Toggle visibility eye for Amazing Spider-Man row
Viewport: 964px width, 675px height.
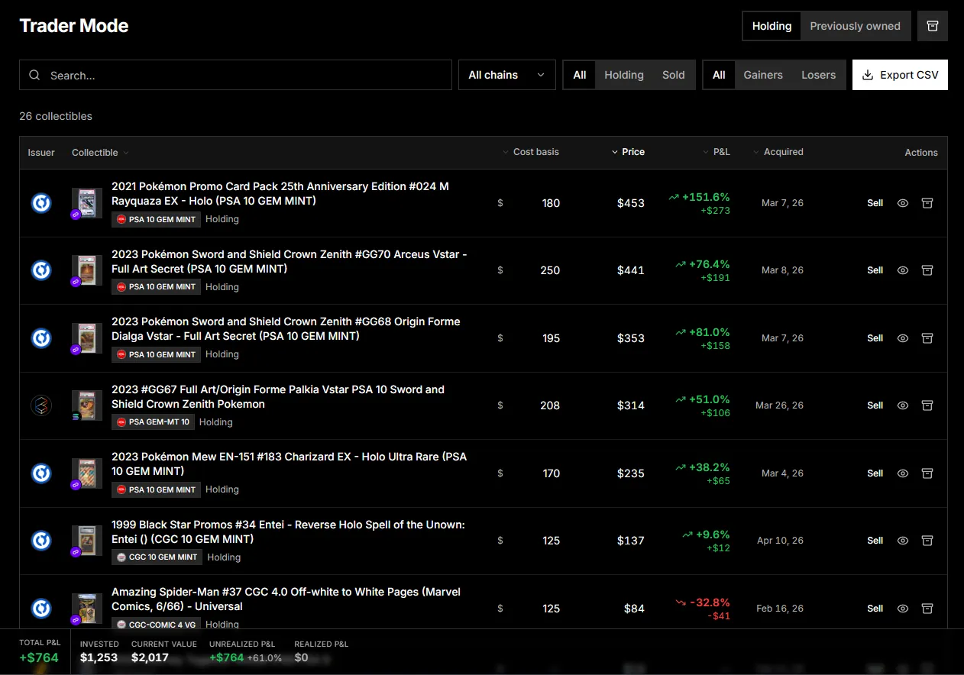pos(903,609)
